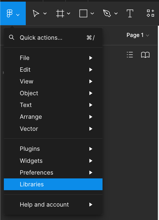Expand the shape tool options chevron
Image resolution: width=159 pixels, height=220 pixels.
point(92,13)
